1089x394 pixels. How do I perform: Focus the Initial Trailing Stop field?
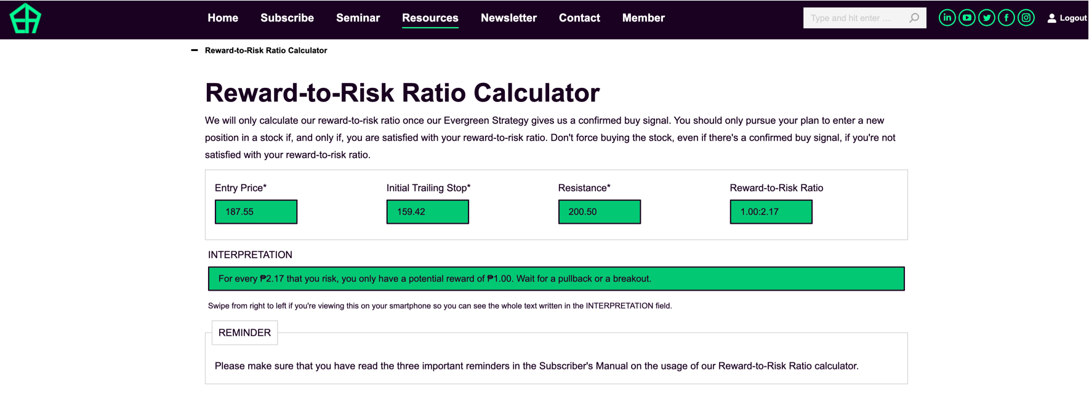pos(428,211)
